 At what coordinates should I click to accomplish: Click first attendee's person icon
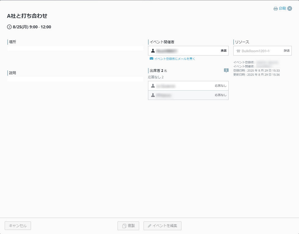pos(153,86)
